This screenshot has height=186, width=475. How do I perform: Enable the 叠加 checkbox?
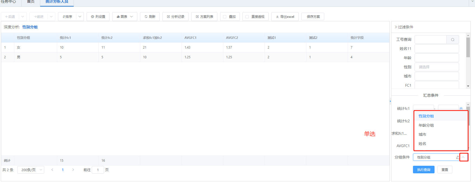225,17
